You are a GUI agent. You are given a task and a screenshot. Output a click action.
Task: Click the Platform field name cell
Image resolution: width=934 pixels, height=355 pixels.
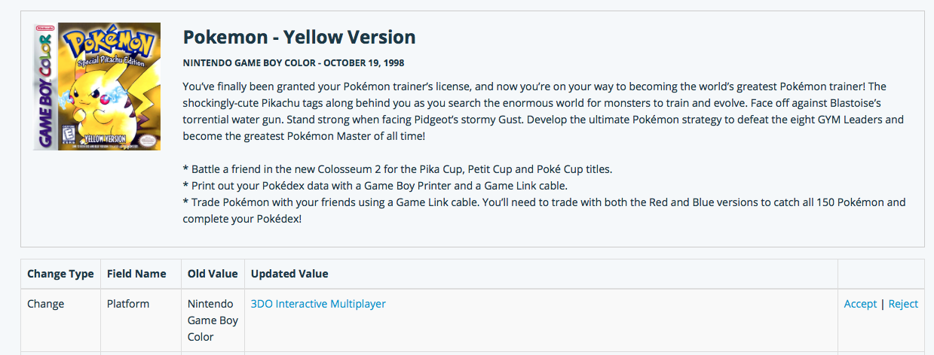[x=128, y=304]
